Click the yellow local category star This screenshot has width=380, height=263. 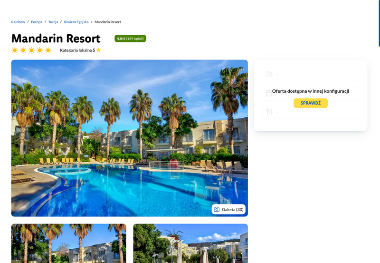[98, 50]
